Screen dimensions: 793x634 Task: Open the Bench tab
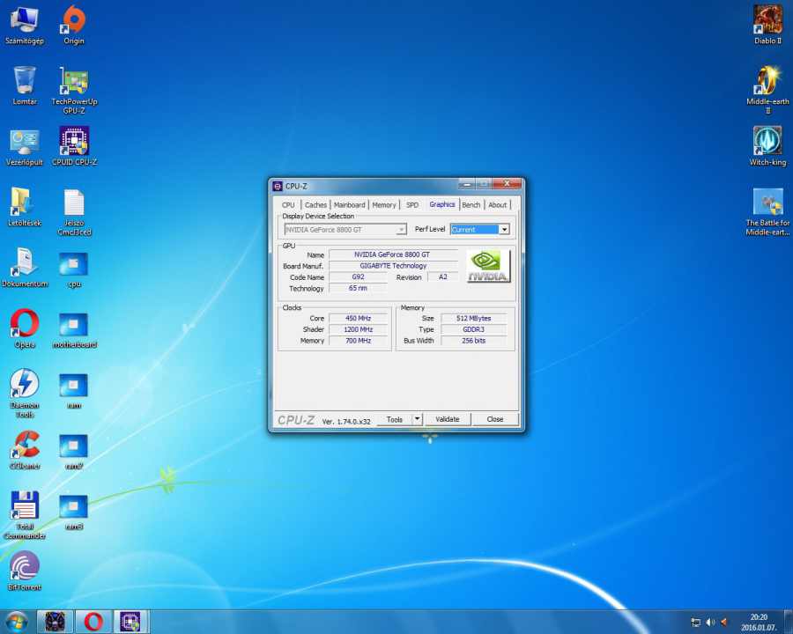[471, 205]
